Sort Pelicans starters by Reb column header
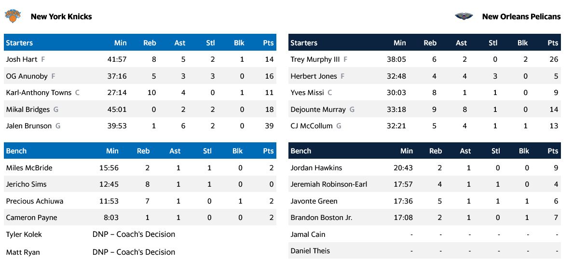 (430, 43)
